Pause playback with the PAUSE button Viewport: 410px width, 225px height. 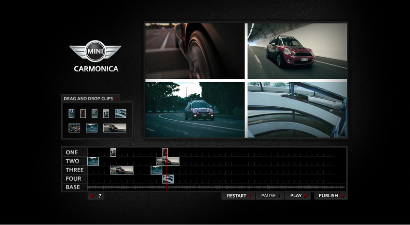point(271,196)
